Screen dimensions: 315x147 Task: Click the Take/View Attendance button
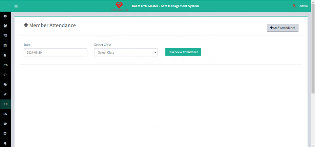click(x=183, y=52)
